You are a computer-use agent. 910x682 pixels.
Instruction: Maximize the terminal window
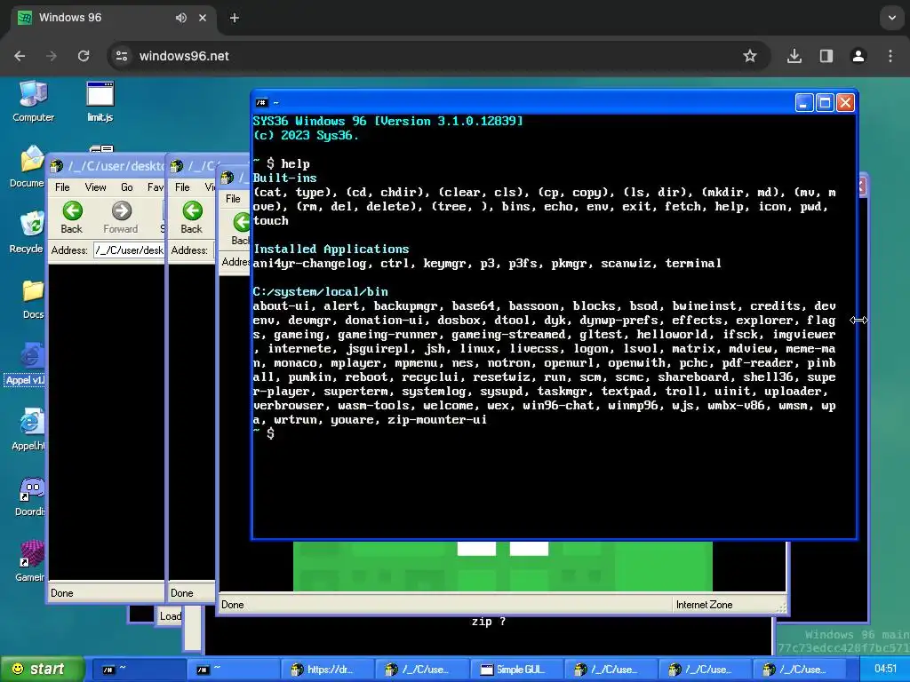tap(825, 103)
